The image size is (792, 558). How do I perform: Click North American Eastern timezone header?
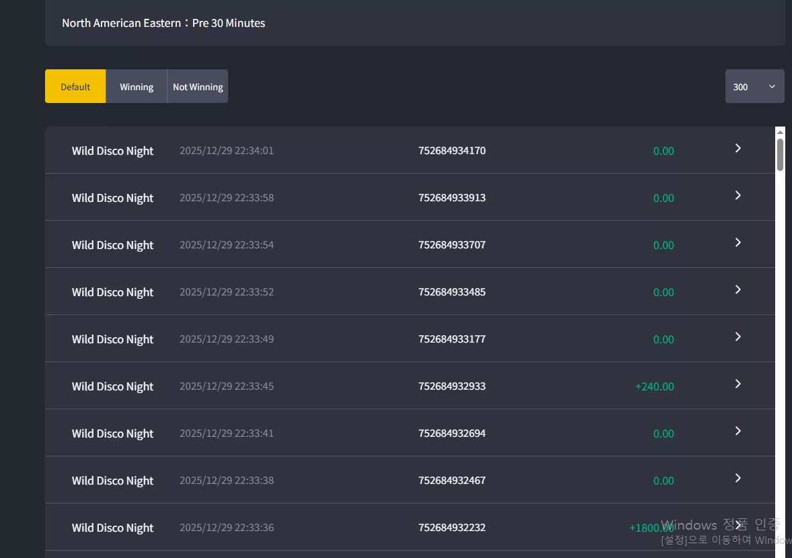coord(163,23)
